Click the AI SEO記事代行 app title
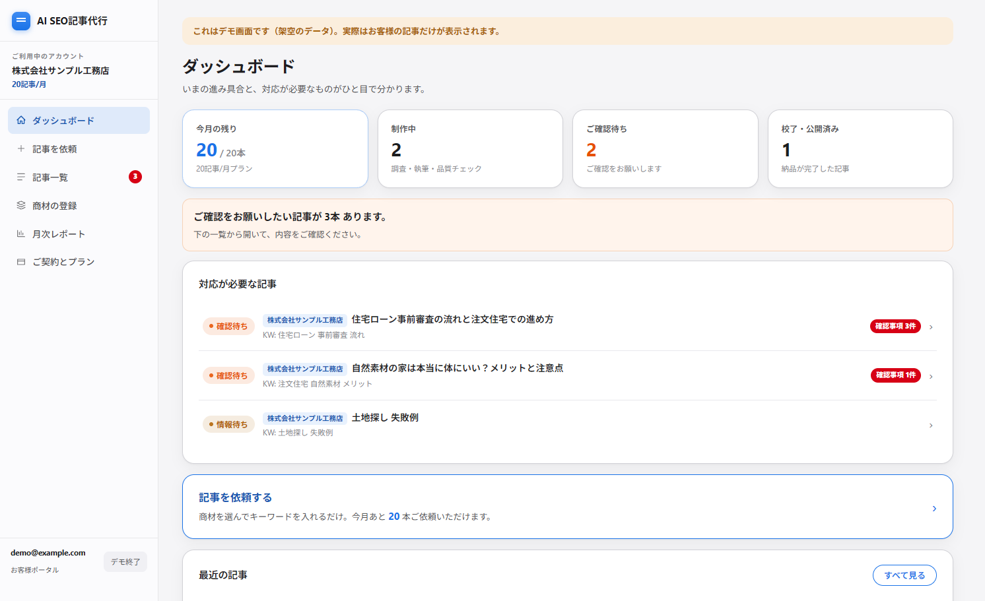The height and width of the screenshot is (601, 985). (72, 20)
